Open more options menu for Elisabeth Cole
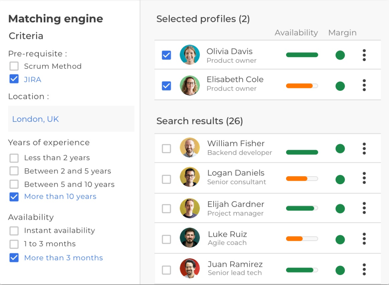The width and height of the screenshot is (389, 285). pyautogui.click(x=364, y=85)
